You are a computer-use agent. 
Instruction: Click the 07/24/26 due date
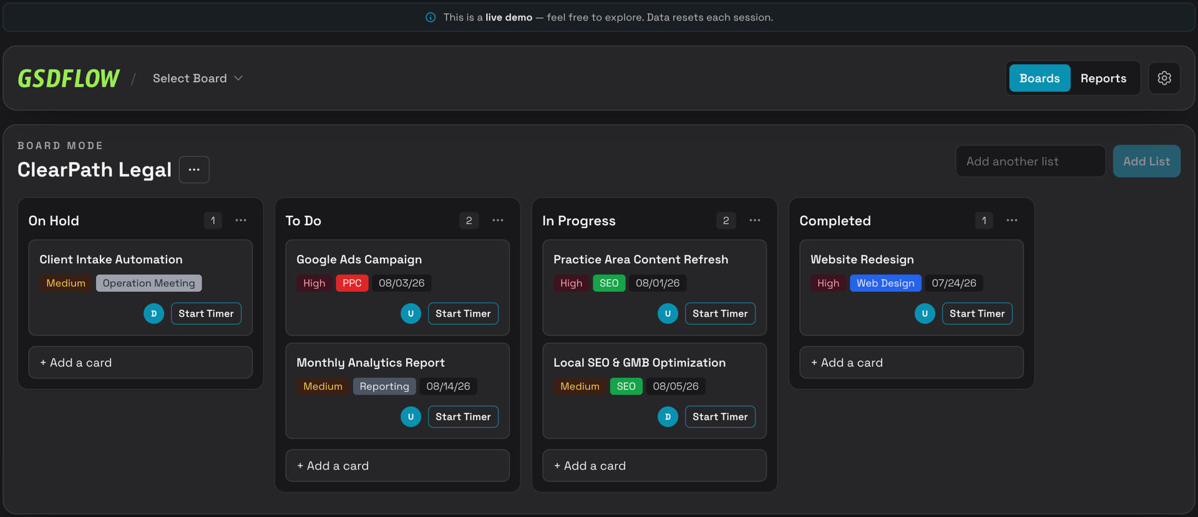(953, 283)
